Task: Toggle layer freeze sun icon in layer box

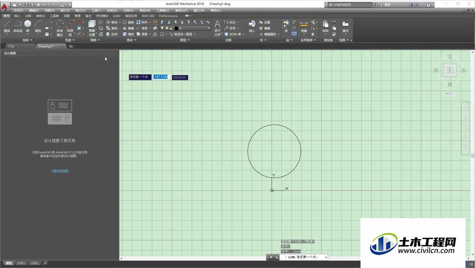Action: [167, 28]
